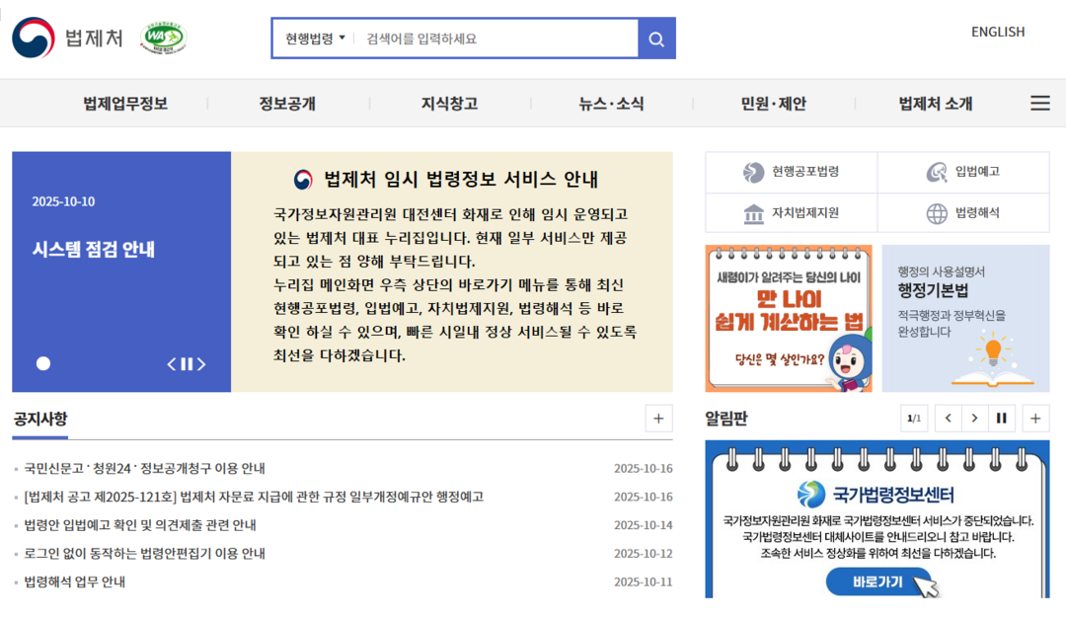Click 바로가기 button in 국가법령정보센터 notice
The height and width of the screenshot is (620, 1066).
click(877, 582)
